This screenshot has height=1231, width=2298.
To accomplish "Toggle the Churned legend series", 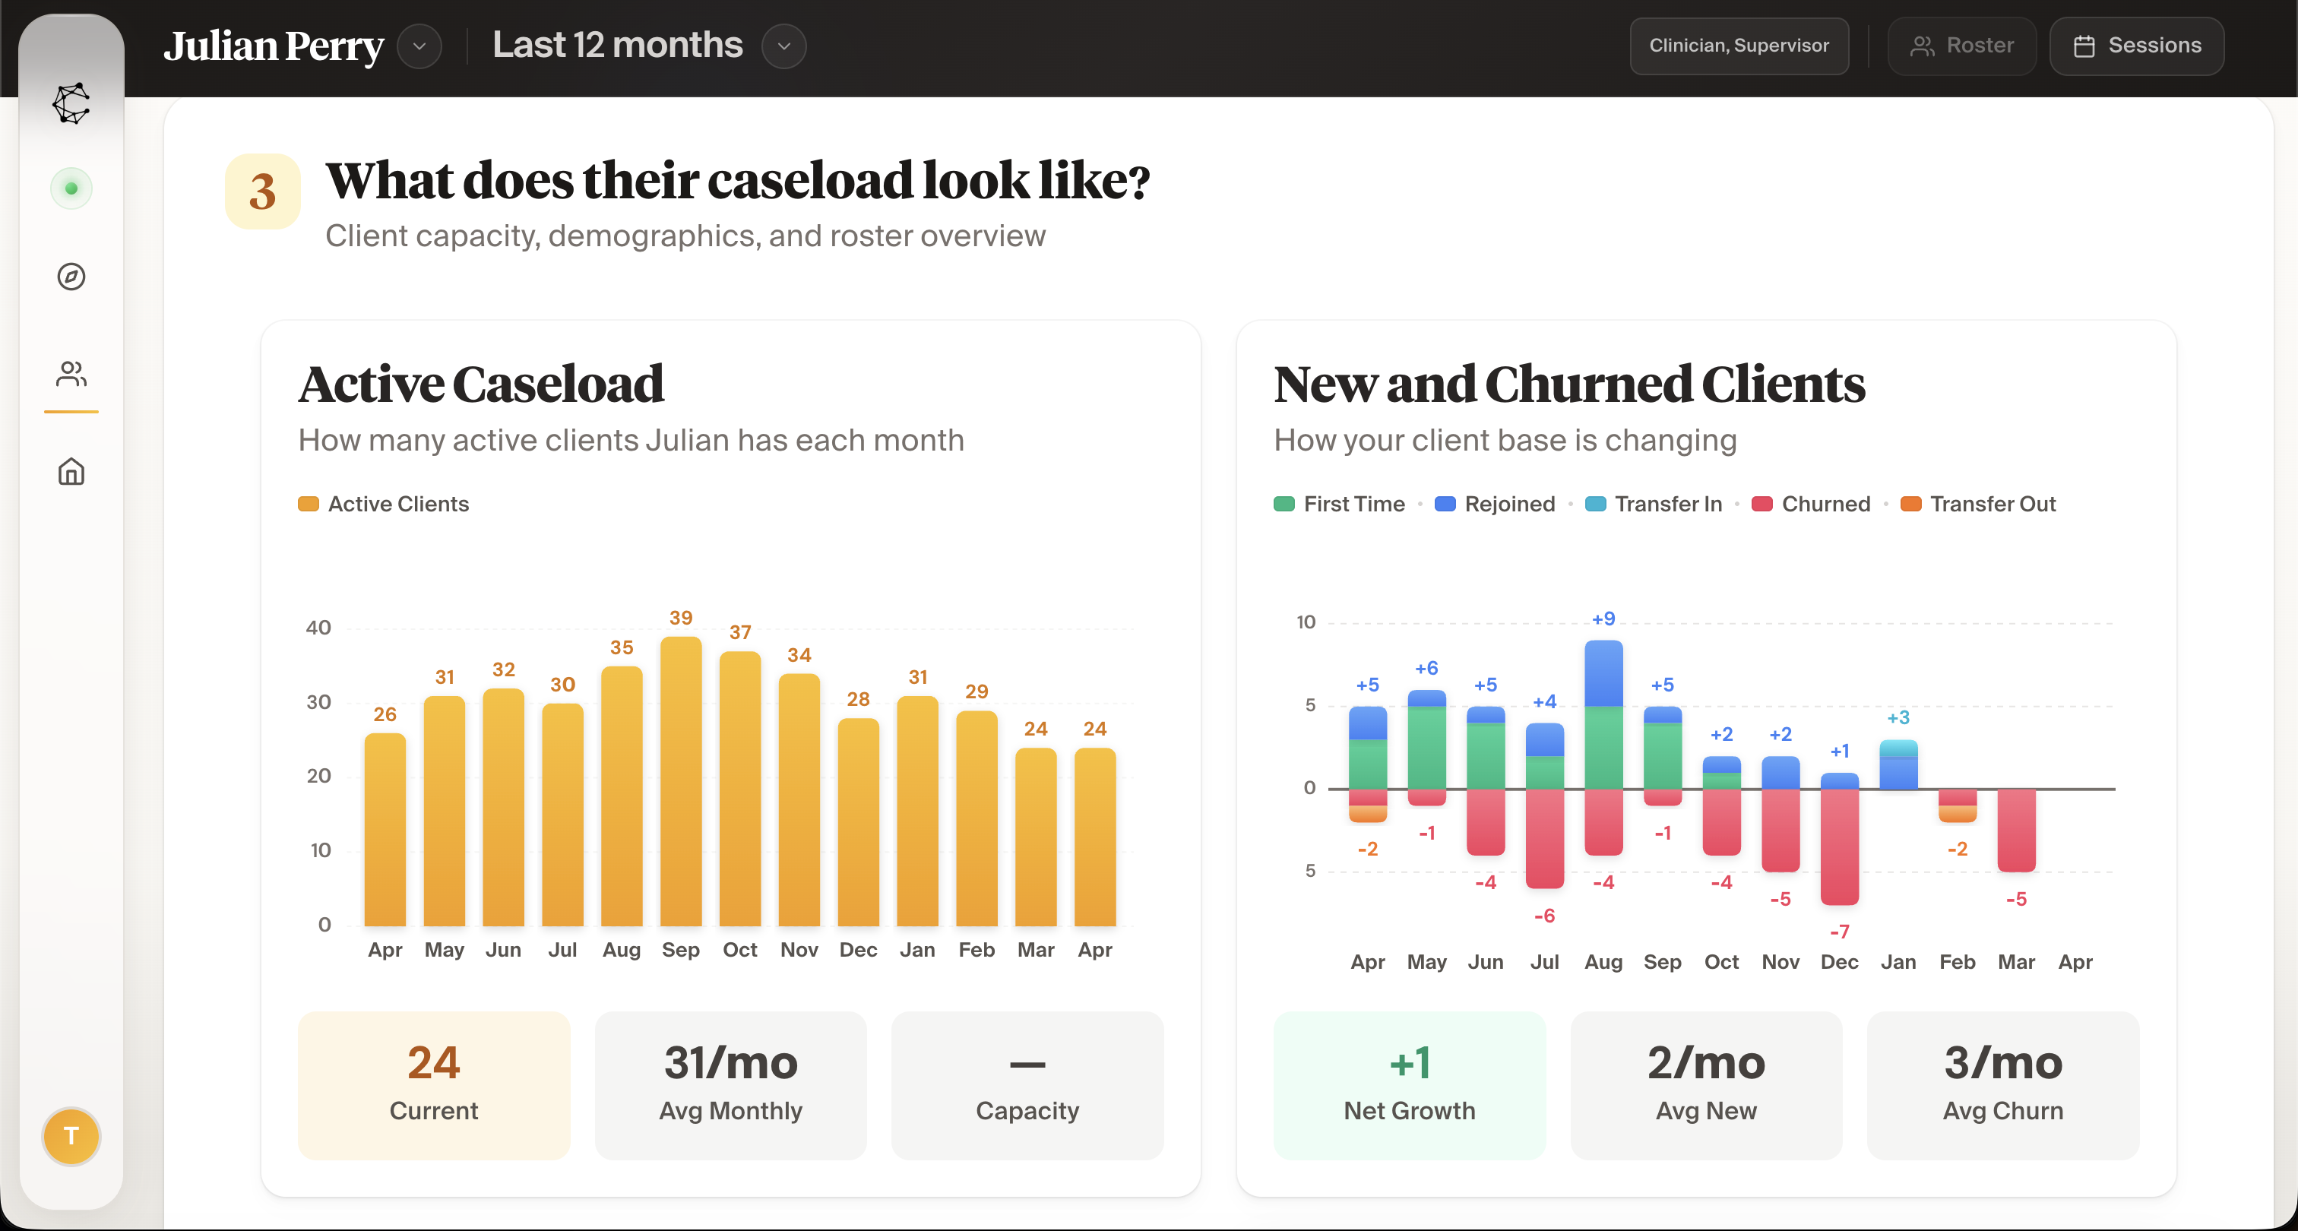I will point(1811,504).
